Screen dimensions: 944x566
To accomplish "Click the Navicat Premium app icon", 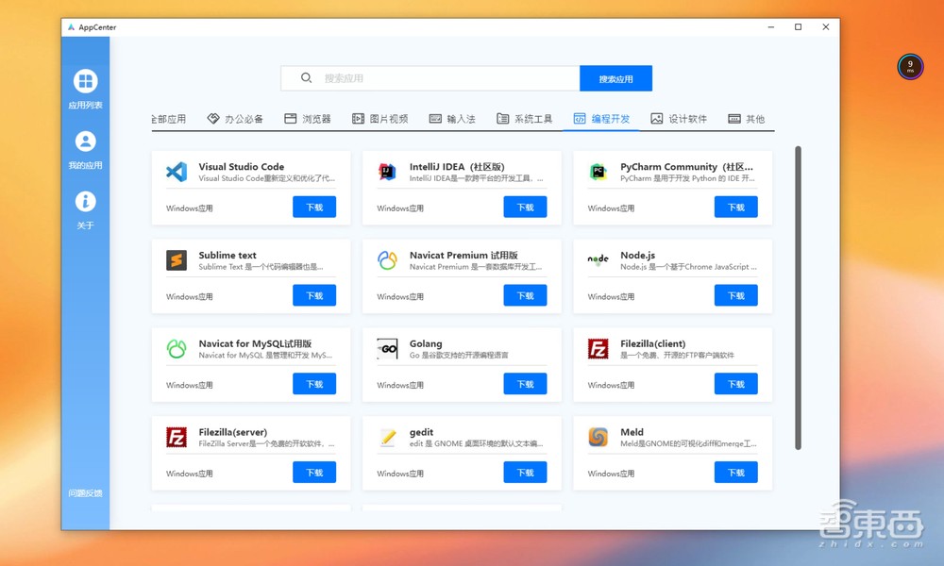I will pos(387,260).
